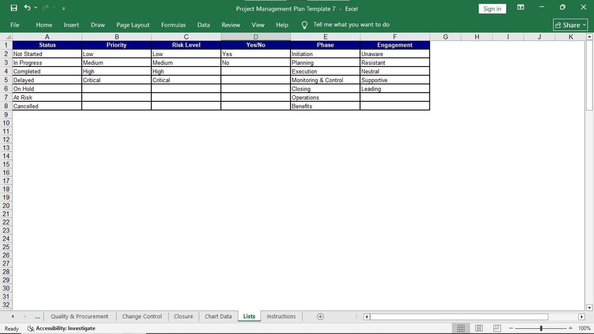Click the horizontal scrollbar left arrow
Screen dimensions: 594x334
click(367, 317)
